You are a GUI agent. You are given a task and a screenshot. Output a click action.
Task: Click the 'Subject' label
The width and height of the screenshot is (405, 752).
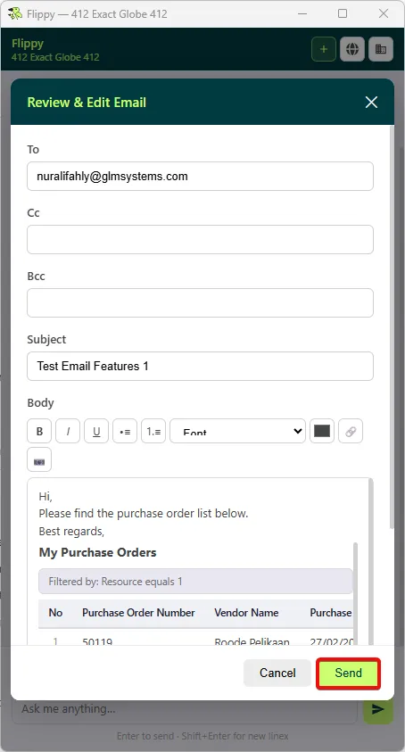pyautogui.click(x=46, y=340)
